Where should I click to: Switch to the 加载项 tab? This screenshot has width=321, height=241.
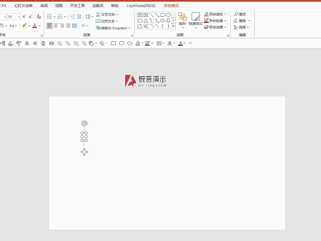[98, 6]
